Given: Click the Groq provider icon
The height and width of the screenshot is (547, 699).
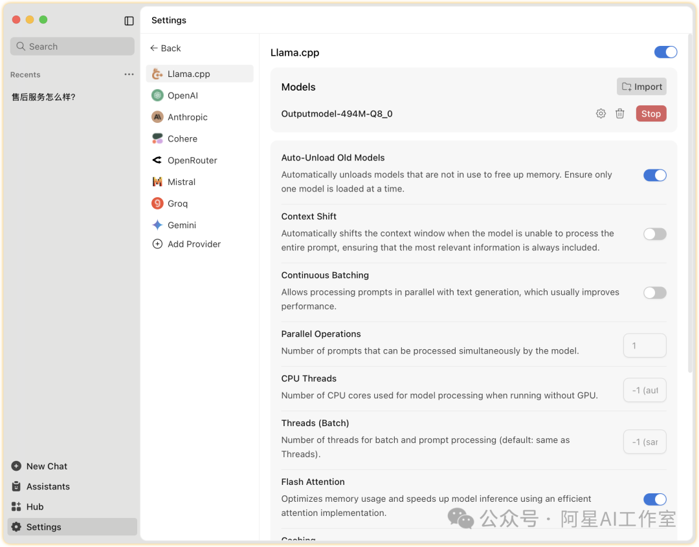Looking at the screenshot, I should 157,203.
